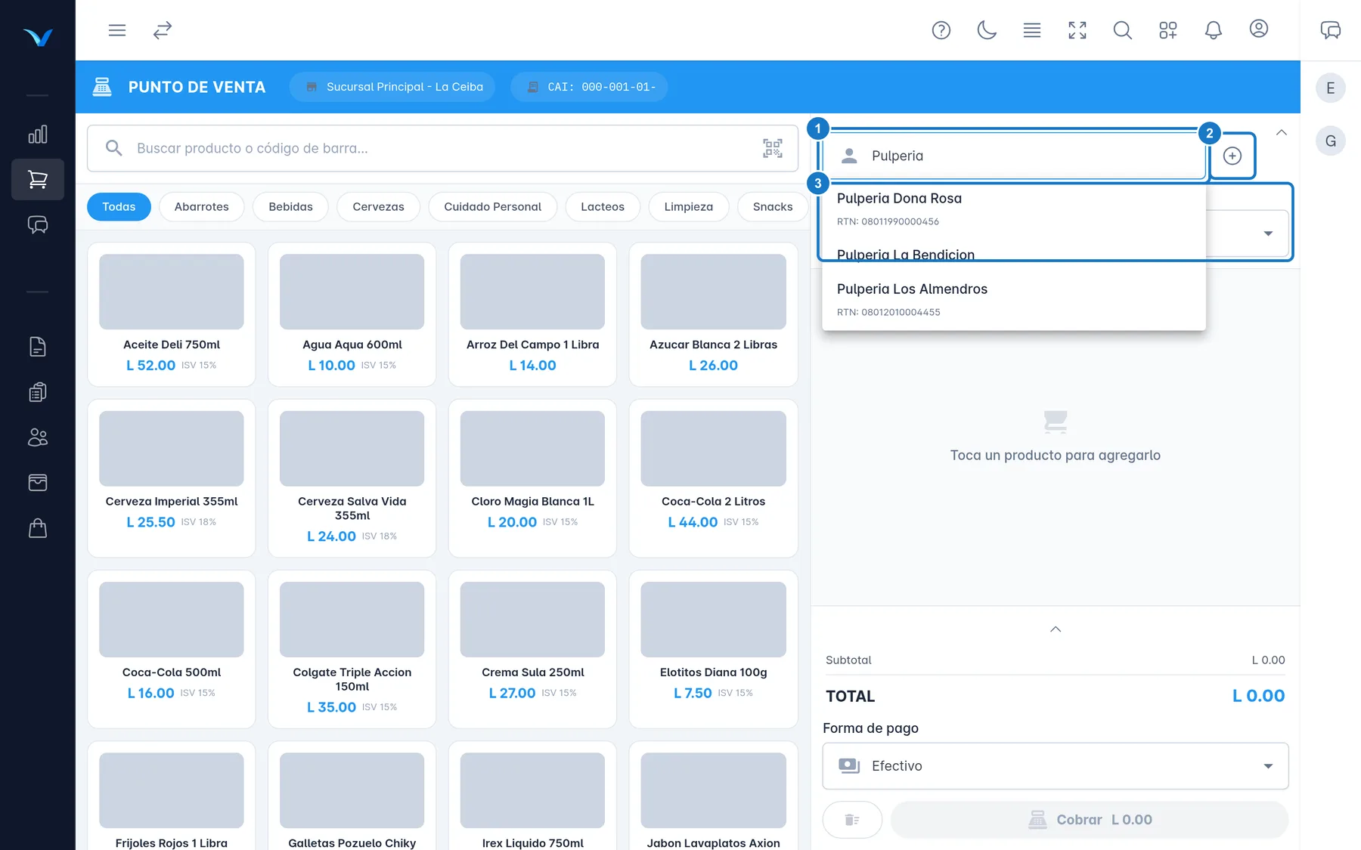Click Sucursal Principal - La Ceiba badge
Image resolution: width=1361 pixels, height=850 pixels.
point(392,87)
